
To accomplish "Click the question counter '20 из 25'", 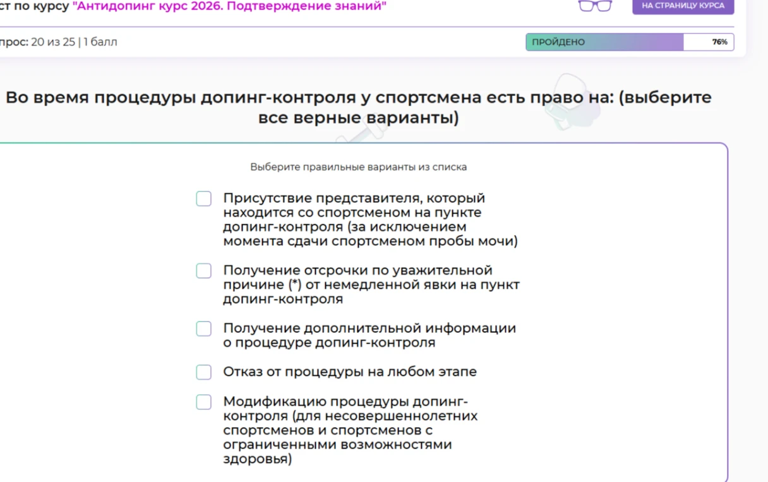I will 52,42.
